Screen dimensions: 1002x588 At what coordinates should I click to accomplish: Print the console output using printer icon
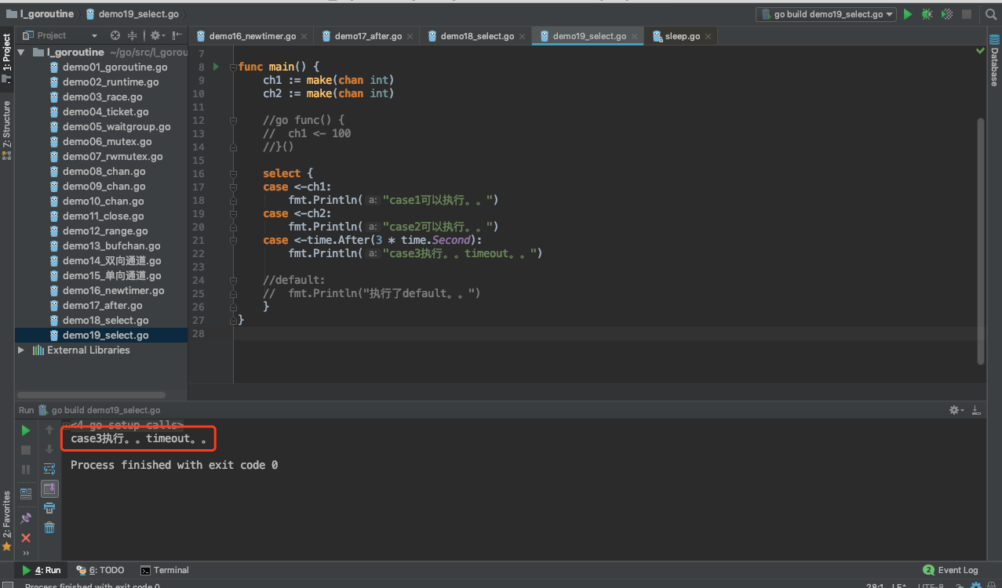(x=49, y=508)
